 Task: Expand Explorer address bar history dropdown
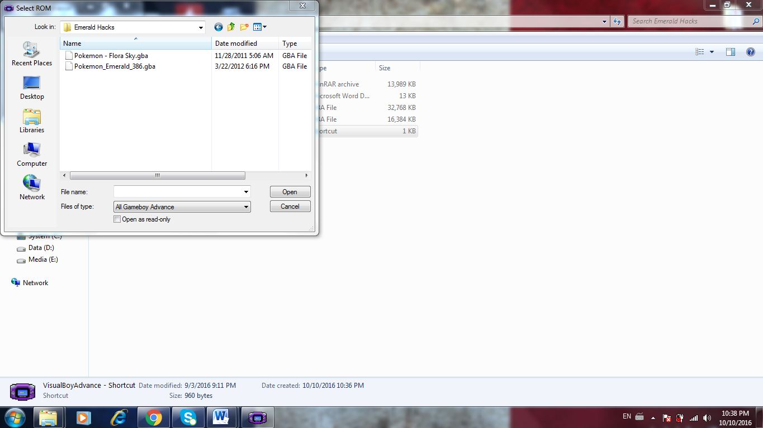point(605,21)
